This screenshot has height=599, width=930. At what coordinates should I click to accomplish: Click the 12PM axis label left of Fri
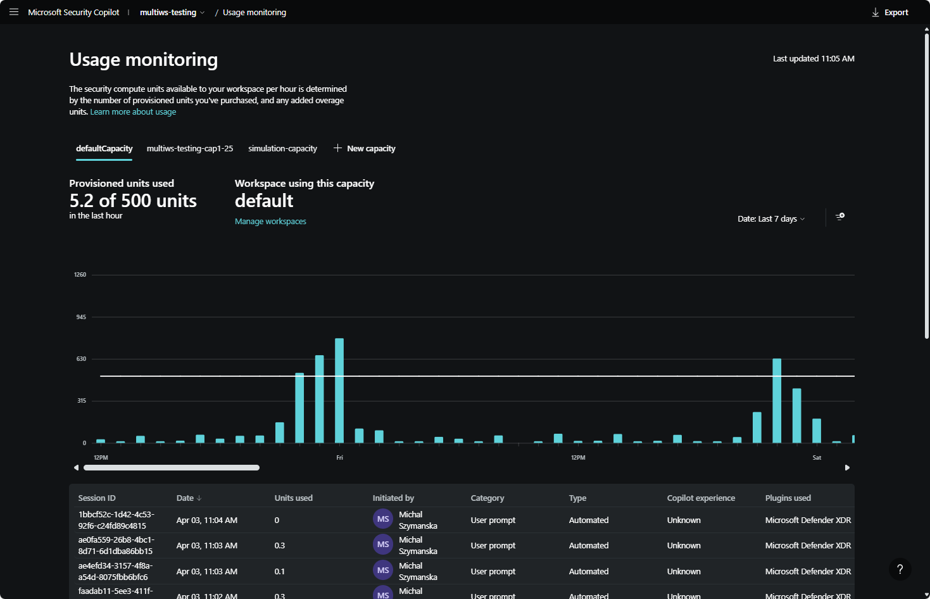(101, 457)
